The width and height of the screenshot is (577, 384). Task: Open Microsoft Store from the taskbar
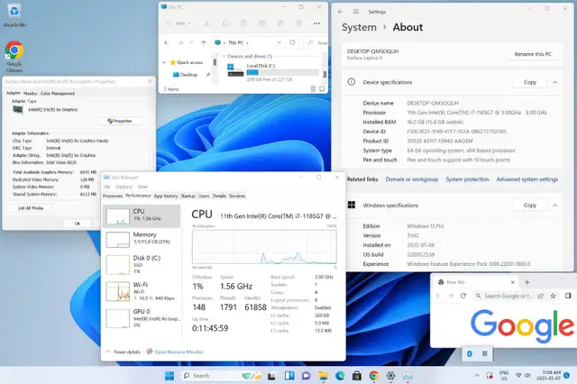357,376
